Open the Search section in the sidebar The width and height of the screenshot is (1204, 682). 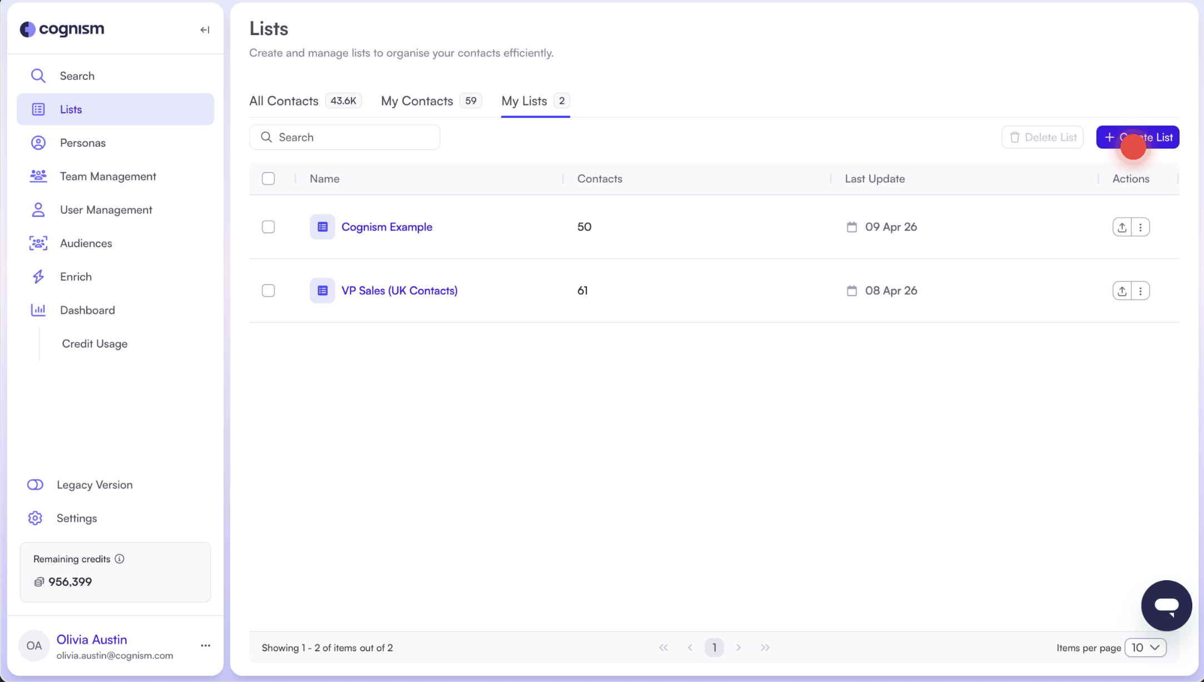coord(76,75)
